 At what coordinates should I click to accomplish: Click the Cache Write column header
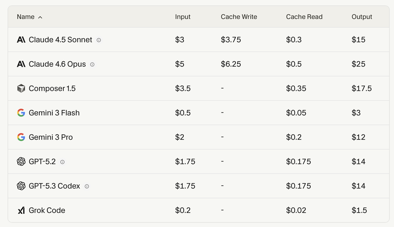[239, 17]
